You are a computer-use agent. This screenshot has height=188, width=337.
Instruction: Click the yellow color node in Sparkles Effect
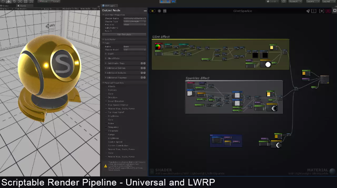(270, 94)
